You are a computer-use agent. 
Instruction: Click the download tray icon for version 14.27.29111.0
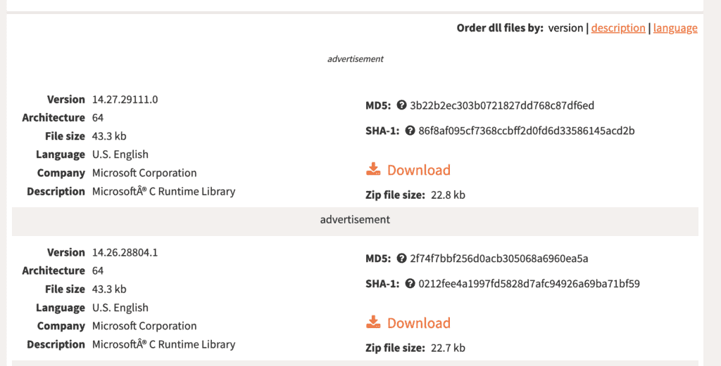pyautogui.click(x=373, y=169)
